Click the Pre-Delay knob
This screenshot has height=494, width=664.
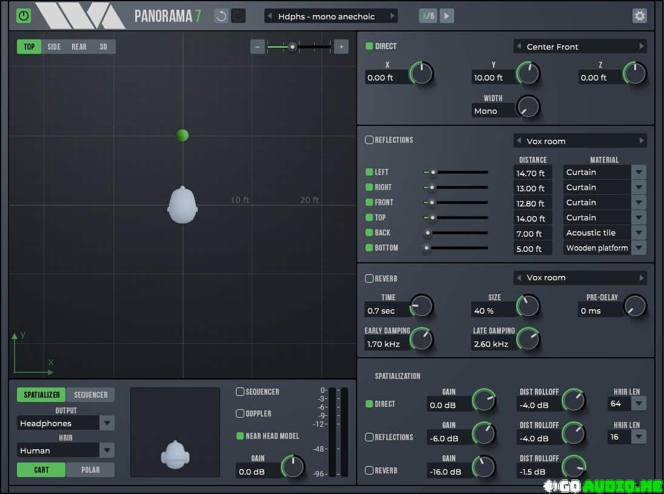(x=635, y=306)
